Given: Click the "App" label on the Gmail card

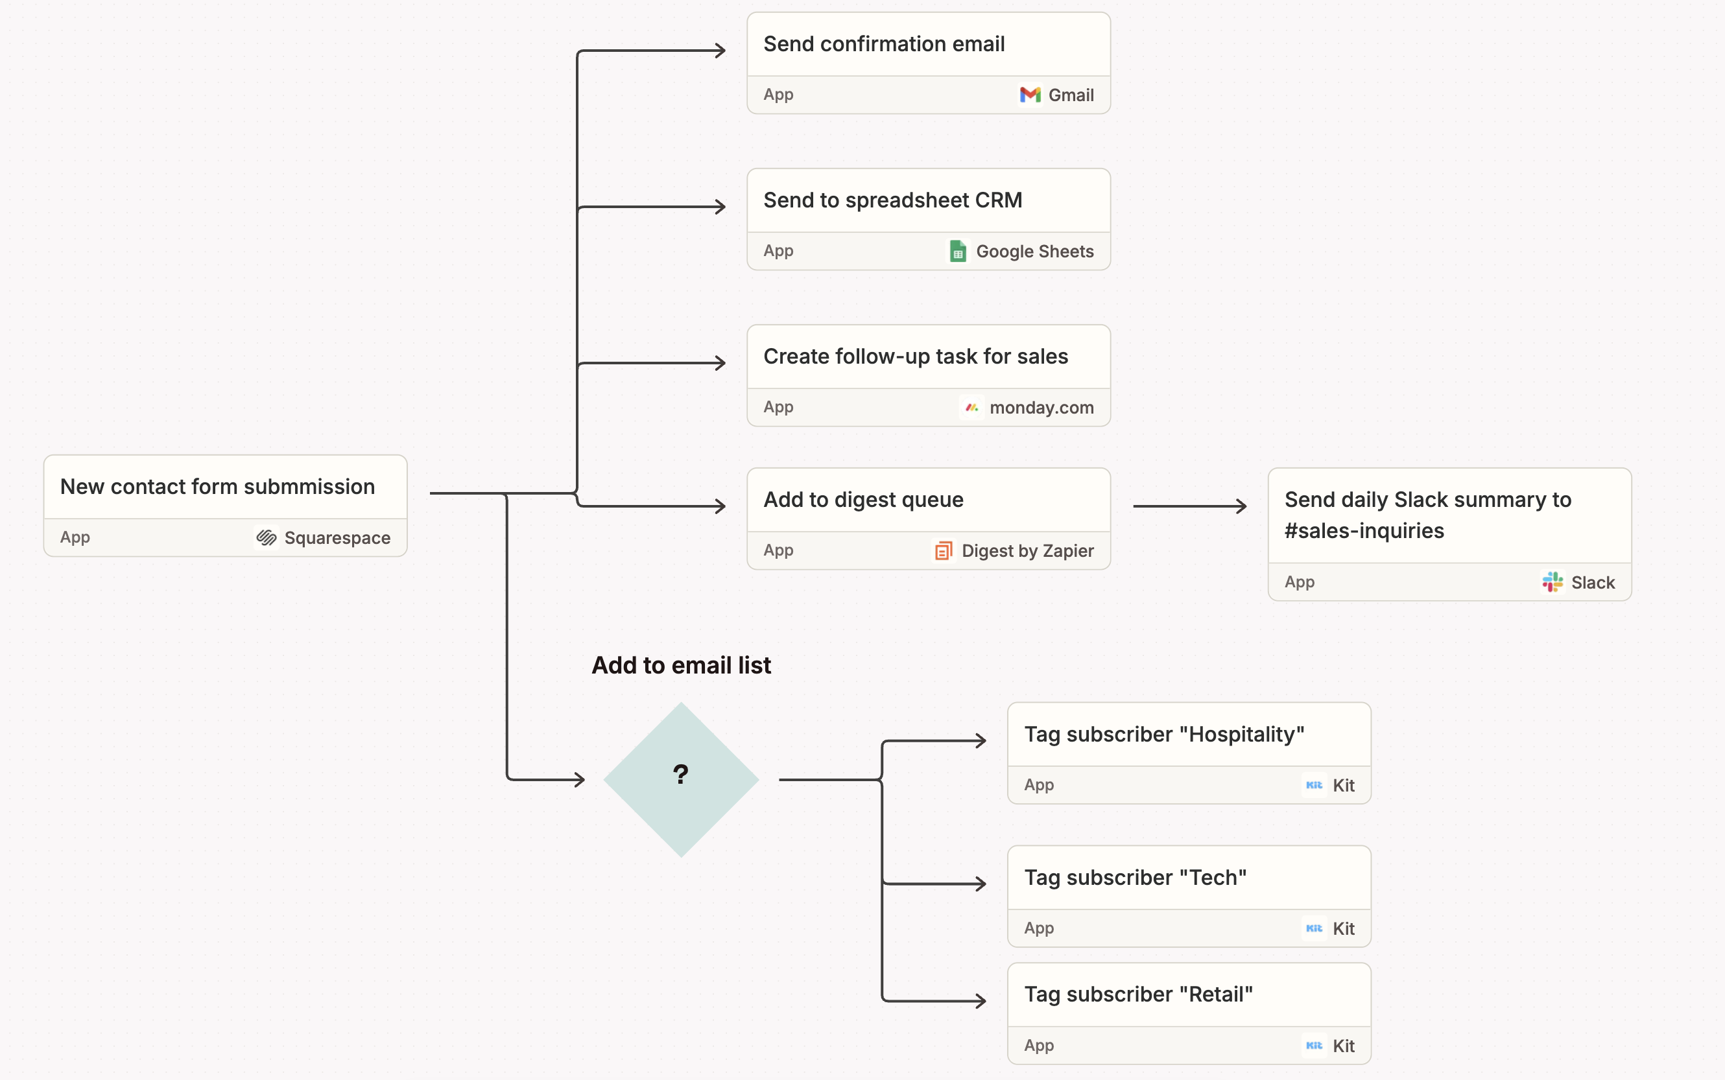Looking at the screenshot, I should pyautogui.click(x=778, y=94).
